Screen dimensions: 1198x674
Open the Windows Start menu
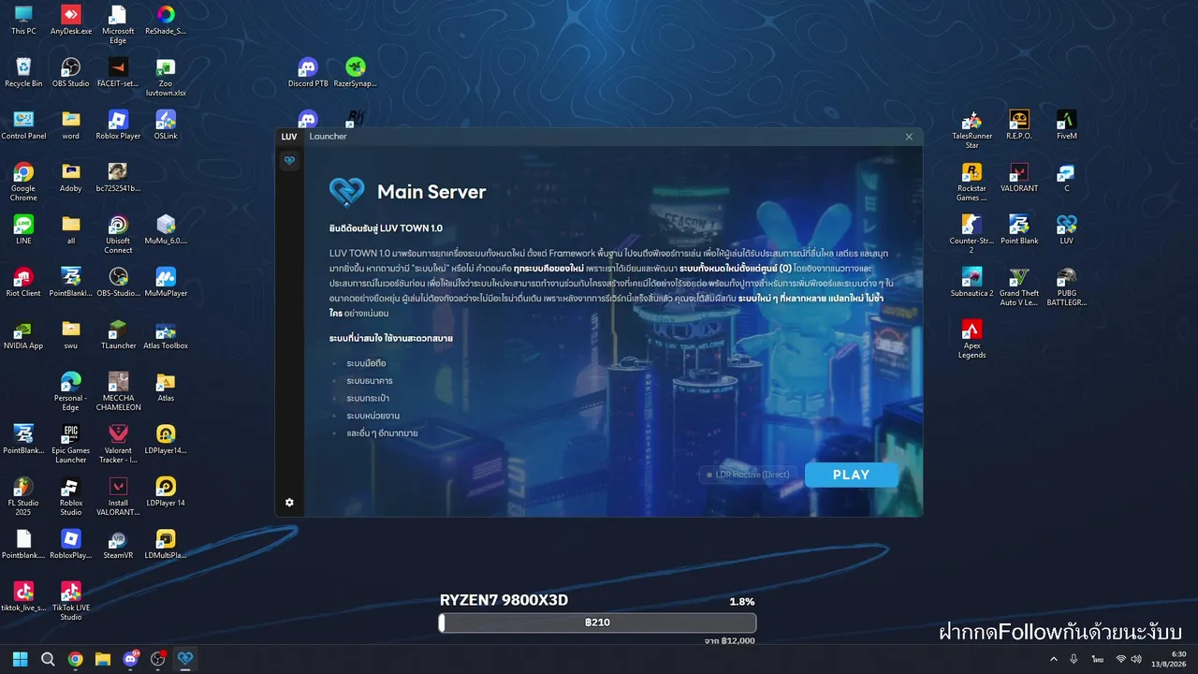(x=20, y=659)
